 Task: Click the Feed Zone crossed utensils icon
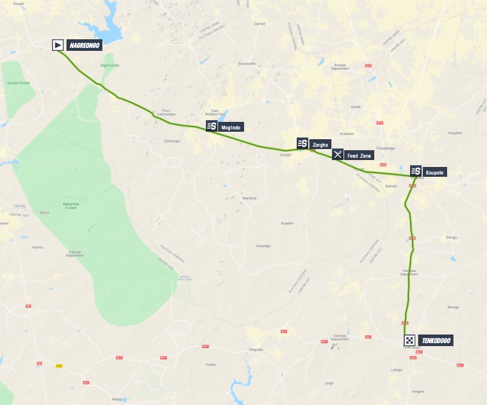[338, 154]
